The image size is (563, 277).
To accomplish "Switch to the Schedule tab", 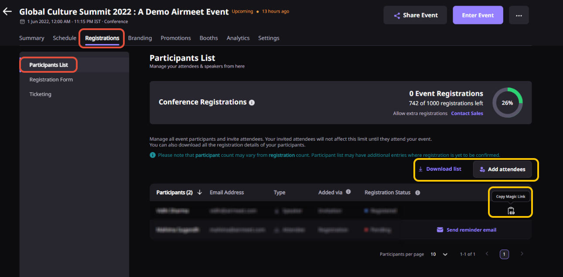I will [x=65, y=38].
